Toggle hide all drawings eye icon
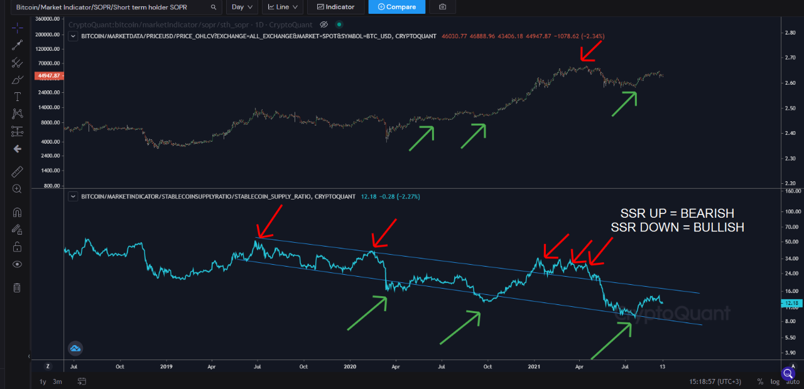 point(17,265)
